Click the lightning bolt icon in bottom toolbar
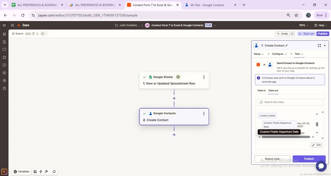This screenshot has height=176, width=331. (41, 172)
